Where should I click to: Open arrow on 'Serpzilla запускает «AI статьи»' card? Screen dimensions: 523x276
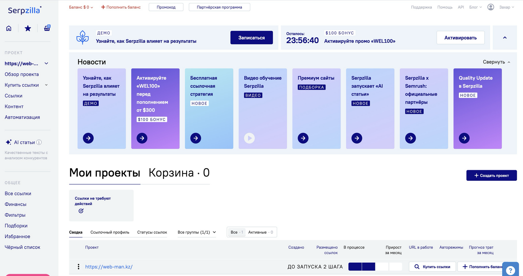coord(357,138)
